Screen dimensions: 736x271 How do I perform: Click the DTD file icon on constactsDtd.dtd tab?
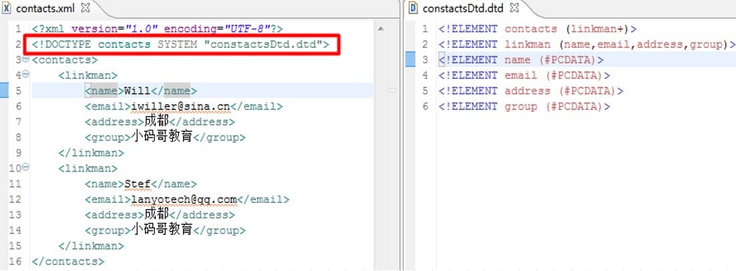pyautogui.click(x=413, y=9)
